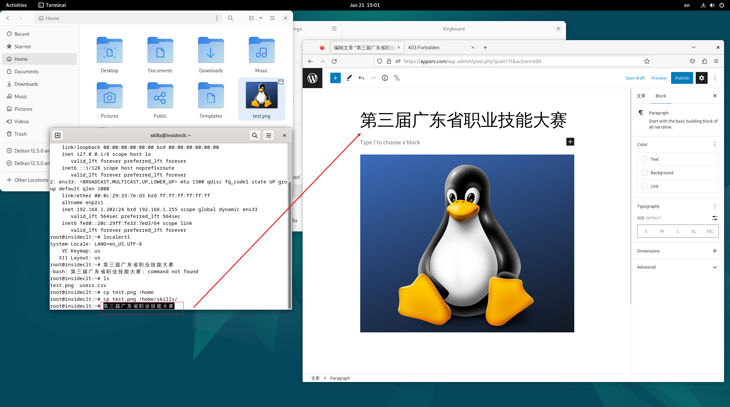Open the List View outline icon
This screenshot has width=730, height=407.
(397, 78)
